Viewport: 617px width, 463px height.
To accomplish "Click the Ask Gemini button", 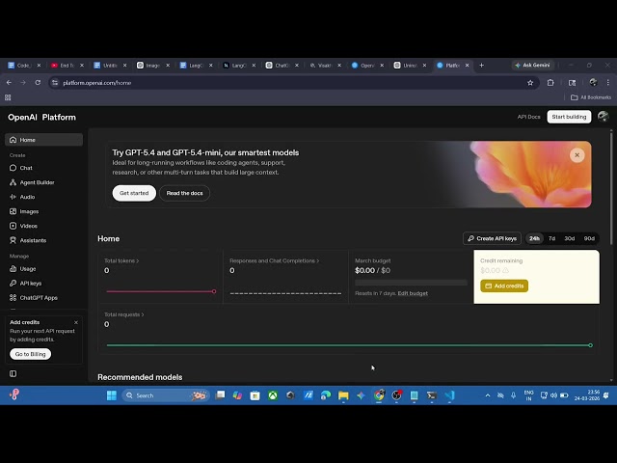I will (532, 65).
